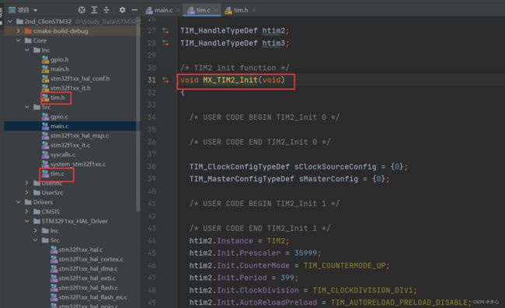Select stm32f1xx_hal_cortex.c file
Image resolution: width=505 pixels, height=308 pixels.
pos(87,259)
